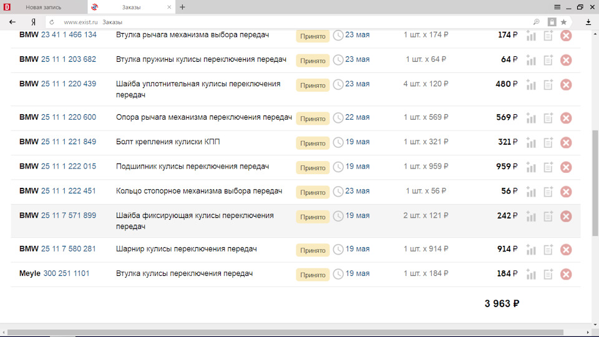This screenshot has height=337, width=599.
Task: Open price chart icon for 25 11 1 220 439
Action: [531, 84]
